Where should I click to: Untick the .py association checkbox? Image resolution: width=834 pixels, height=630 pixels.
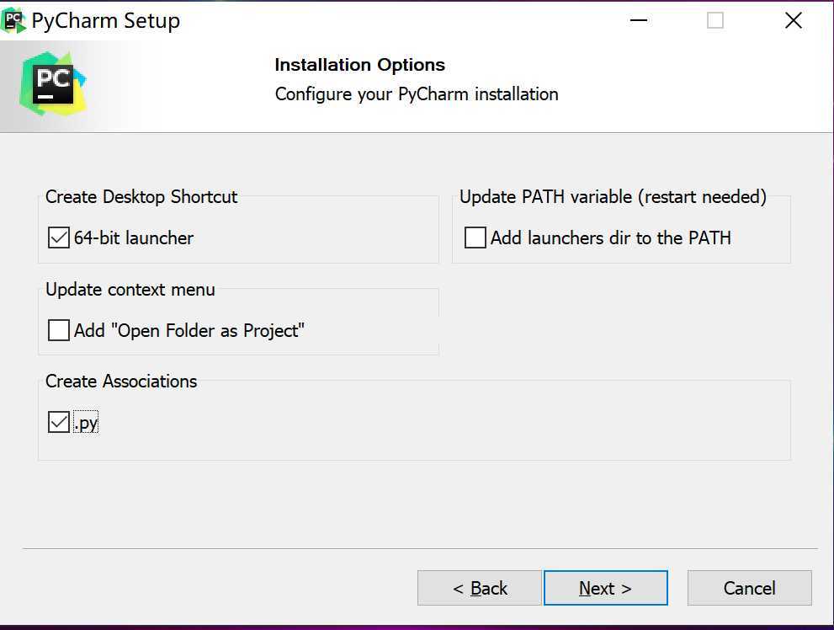59,422
